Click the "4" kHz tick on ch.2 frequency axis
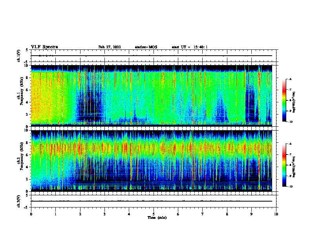The width and height of the screenshot is (311, 240). pos(27,167)
